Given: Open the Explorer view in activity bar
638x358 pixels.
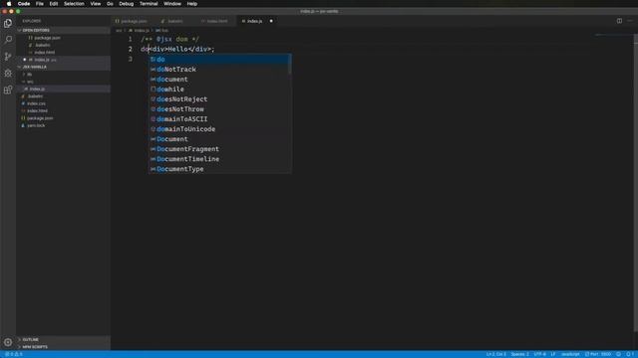Looking at the screenshot, I should click(x=8, y=23).
